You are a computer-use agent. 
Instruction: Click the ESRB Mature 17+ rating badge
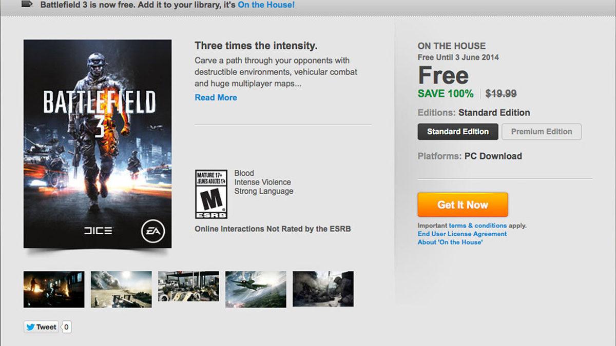tap(211, 194)
